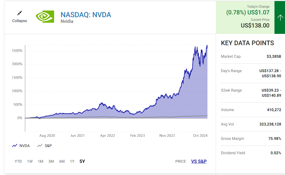Click the green up-arrow price indicator
This screenshot has width=285, height=175.
(280, 17)
